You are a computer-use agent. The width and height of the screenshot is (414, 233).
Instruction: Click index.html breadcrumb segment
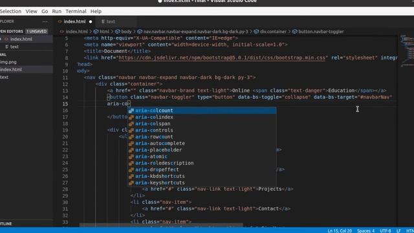[x=76, y=32]
